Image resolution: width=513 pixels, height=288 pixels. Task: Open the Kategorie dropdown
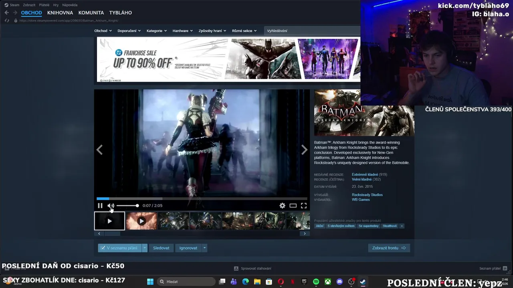[x=157, y=31]
